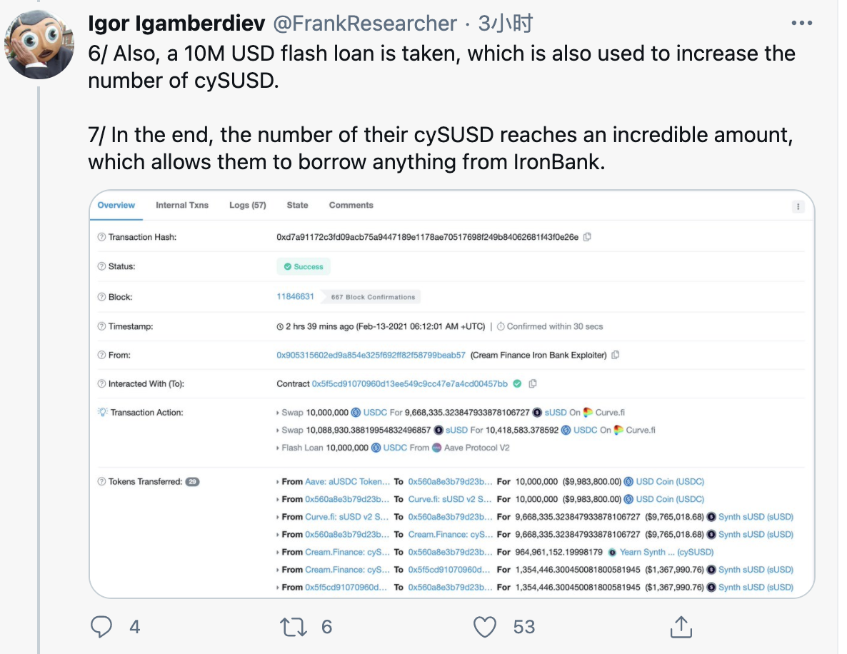The width and height of the screenshot is (847, 654).
Task: Open contract address 0x5f5cd91070960 link
Action: (409, 383)
